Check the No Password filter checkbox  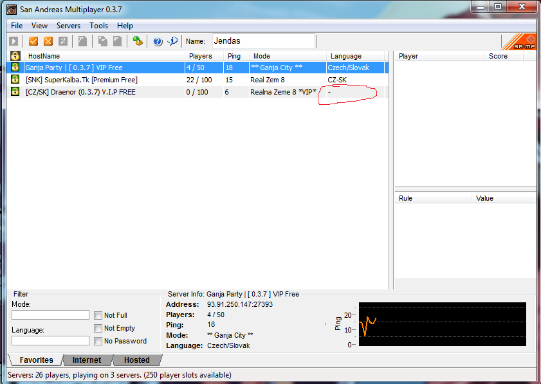98,341
